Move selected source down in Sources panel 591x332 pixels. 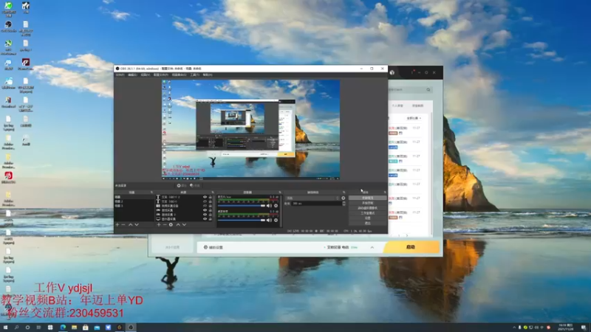tap(184, 225)
